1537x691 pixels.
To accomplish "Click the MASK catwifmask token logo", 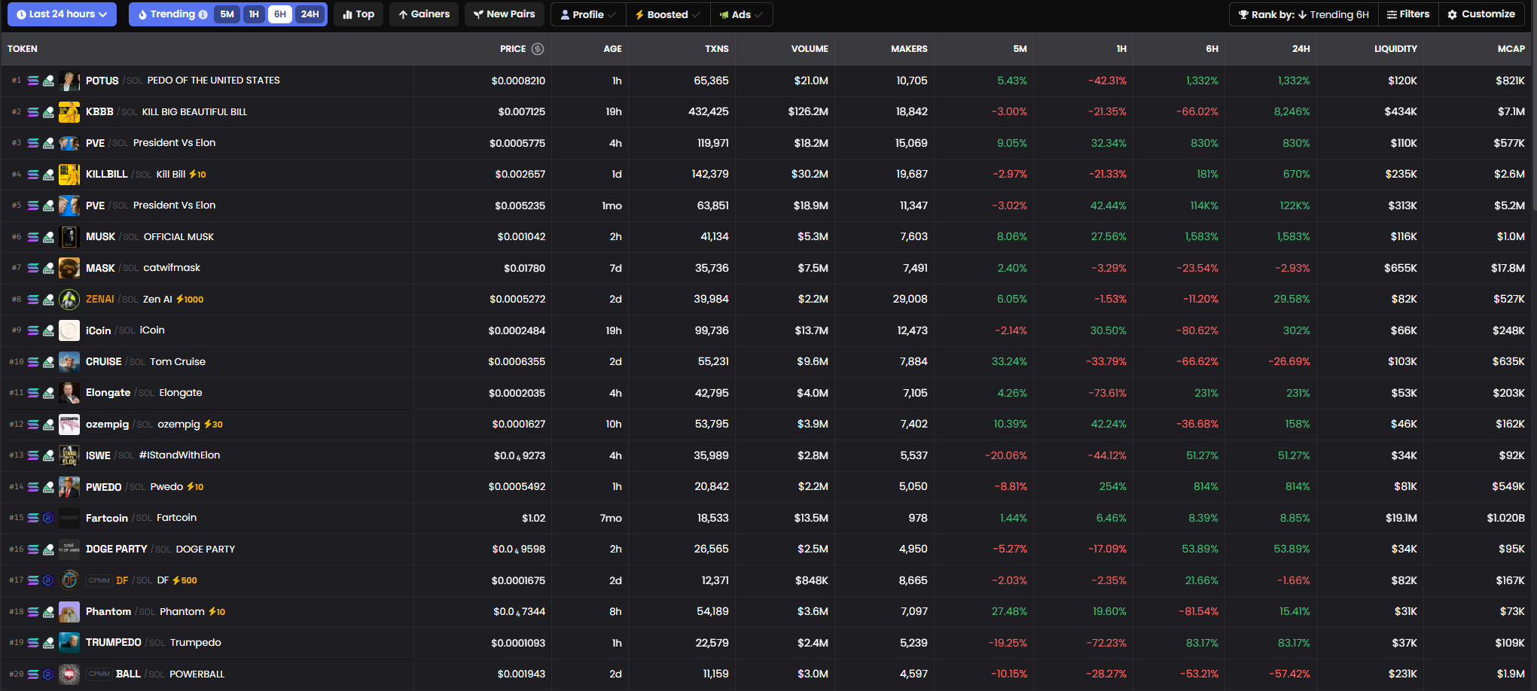I will pos(69,268).
